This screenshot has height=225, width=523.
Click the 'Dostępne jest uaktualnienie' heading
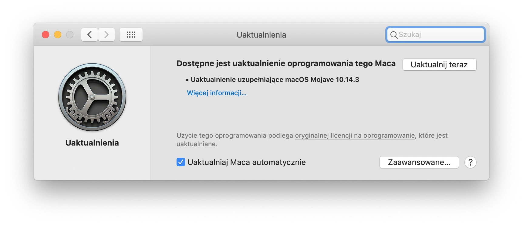coord(286,63)
